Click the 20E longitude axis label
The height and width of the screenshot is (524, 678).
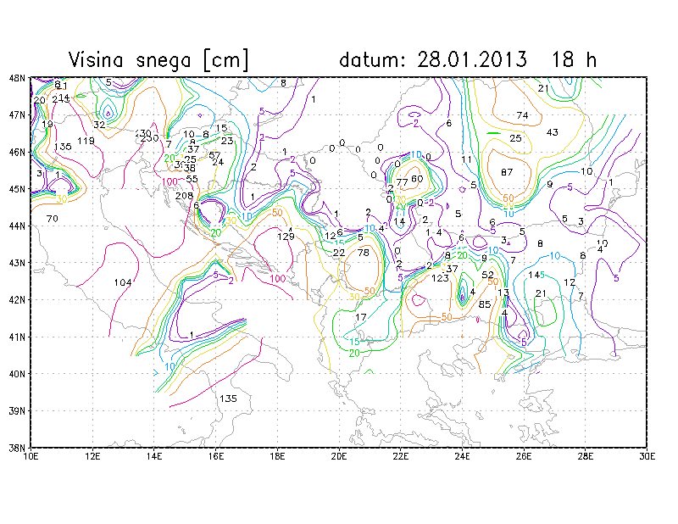tap(339, 456)
